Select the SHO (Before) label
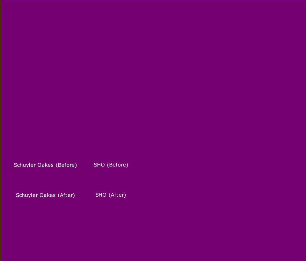The height and width of the screenshot is (261, 306). (x=111, y=165)
